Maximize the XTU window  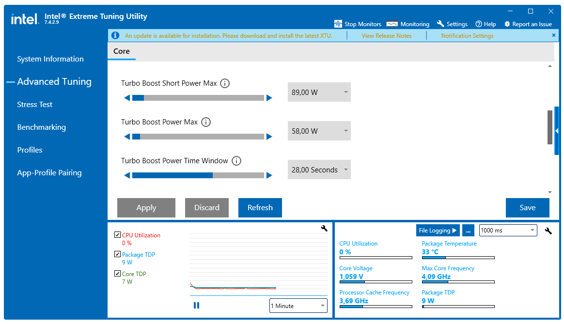(530, 11)
